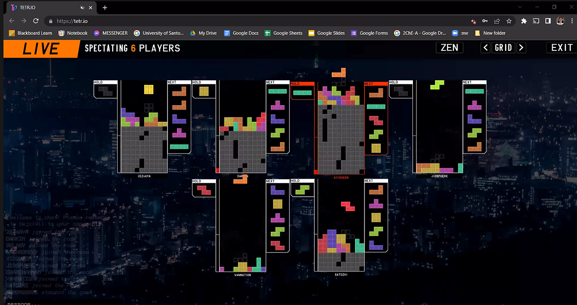The width and height of the screenshot is (577, 305).
Task: Focus on the VICQUEEN player board
Action: click(339, 127)
